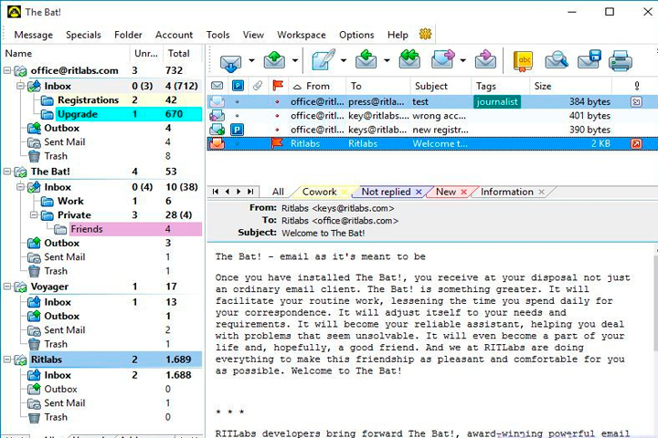
Task: Click the Forward message toolbar icon
Action: [x=442, y=59]
